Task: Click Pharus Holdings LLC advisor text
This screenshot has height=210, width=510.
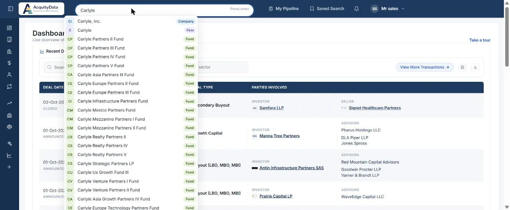Action: coord(361,130)
